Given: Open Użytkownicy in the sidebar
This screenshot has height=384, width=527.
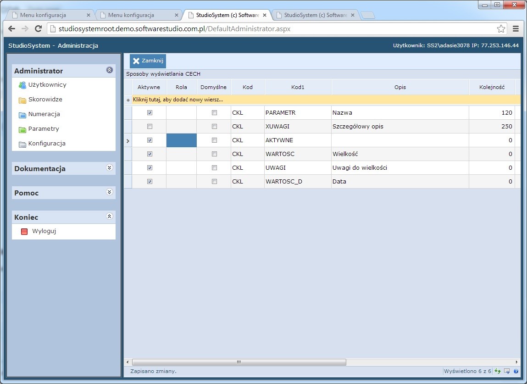Looking at the screenshot, I should pos(47,85).
